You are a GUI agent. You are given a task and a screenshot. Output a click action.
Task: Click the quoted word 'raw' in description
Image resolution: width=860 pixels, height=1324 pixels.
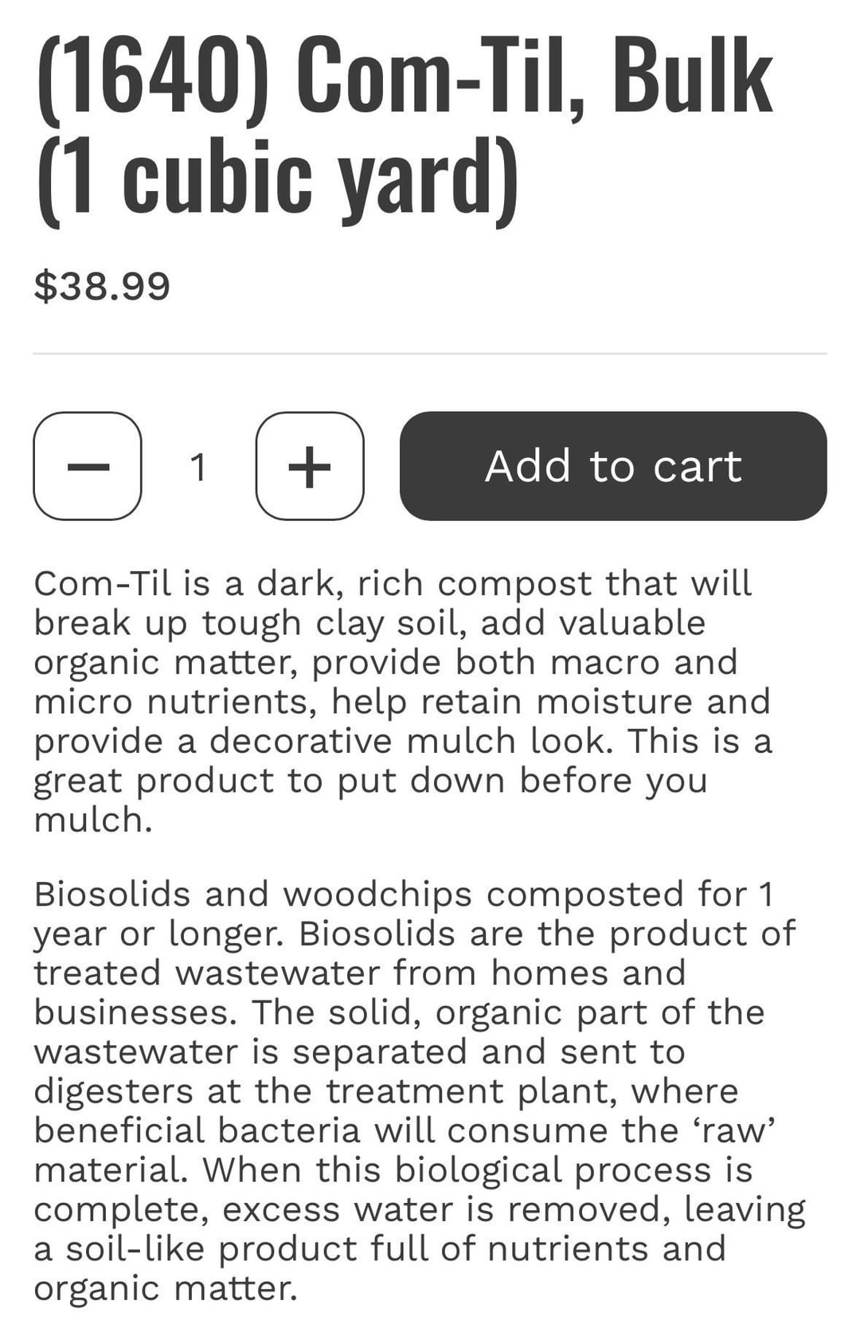[x=745, y=1130]
